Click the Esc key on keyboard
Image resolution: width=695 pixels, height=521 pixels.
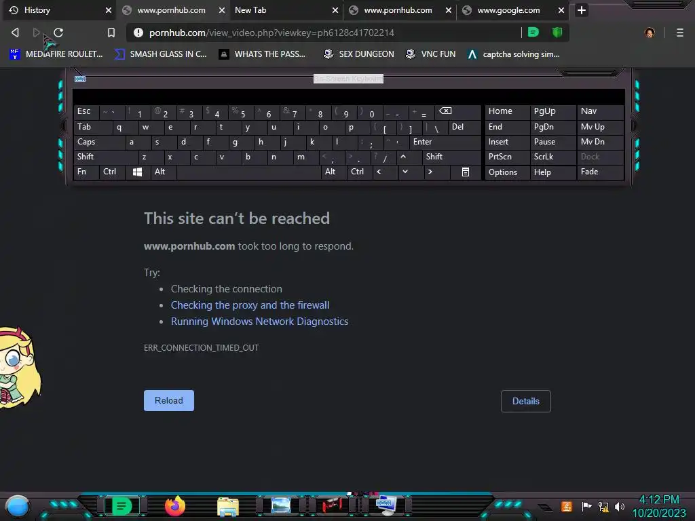(86, 111)
